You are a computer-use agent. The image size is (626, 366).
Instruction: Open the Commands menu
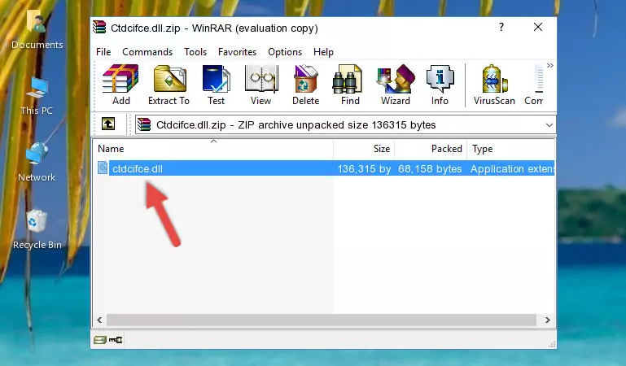(147, 52)
